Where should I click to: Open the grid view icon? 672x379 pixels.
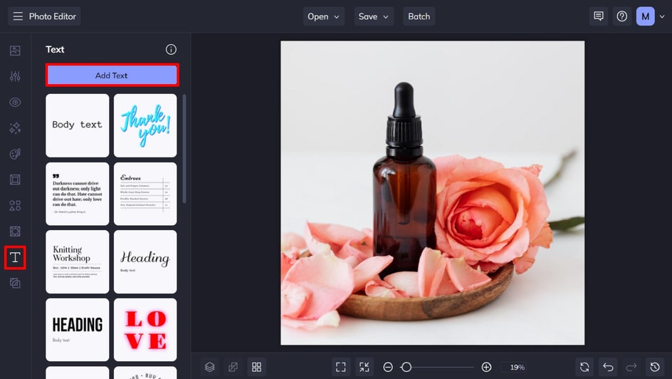(x=257, y=367)
